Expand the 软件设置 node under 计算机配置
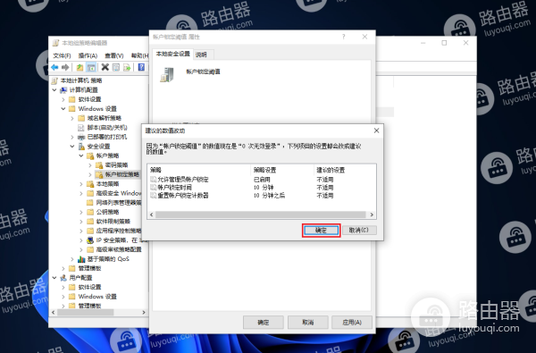Image resolution: width=536 pixels, height=353 pixels. click(x=63, y=99)
